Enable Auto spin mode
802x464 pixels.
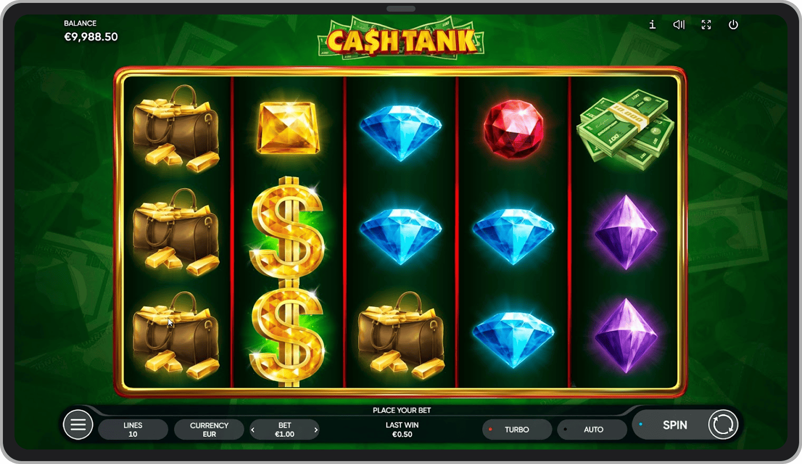[592, 429]
